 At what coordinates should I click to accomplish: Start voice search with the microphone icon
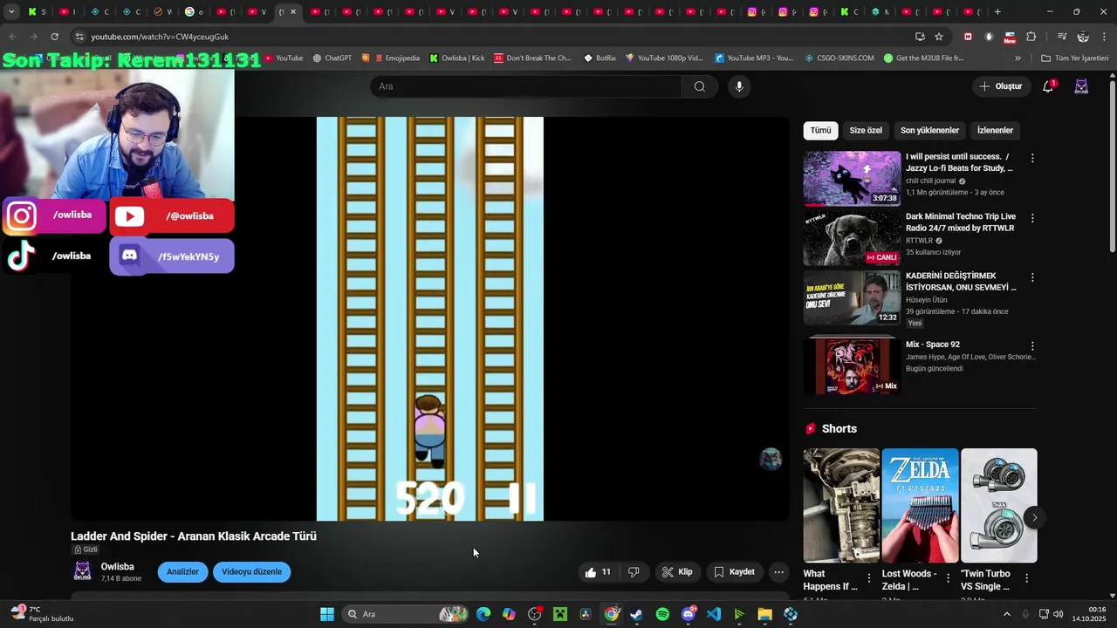point(739,86)
